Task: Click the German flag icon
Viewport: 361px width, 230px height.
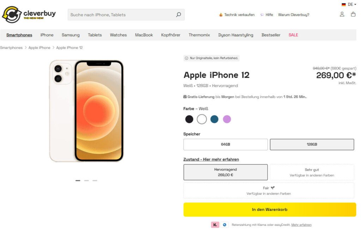Action: (344, 5)
